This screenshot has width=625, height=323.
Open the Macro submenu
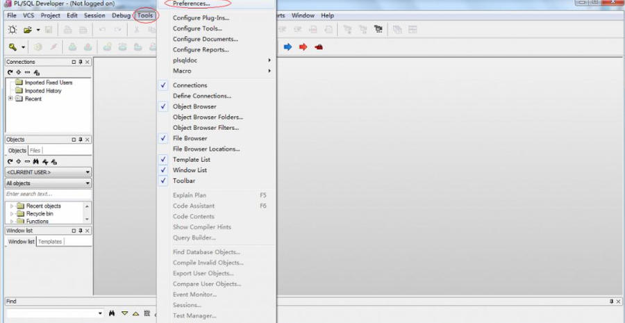[217, 71]
